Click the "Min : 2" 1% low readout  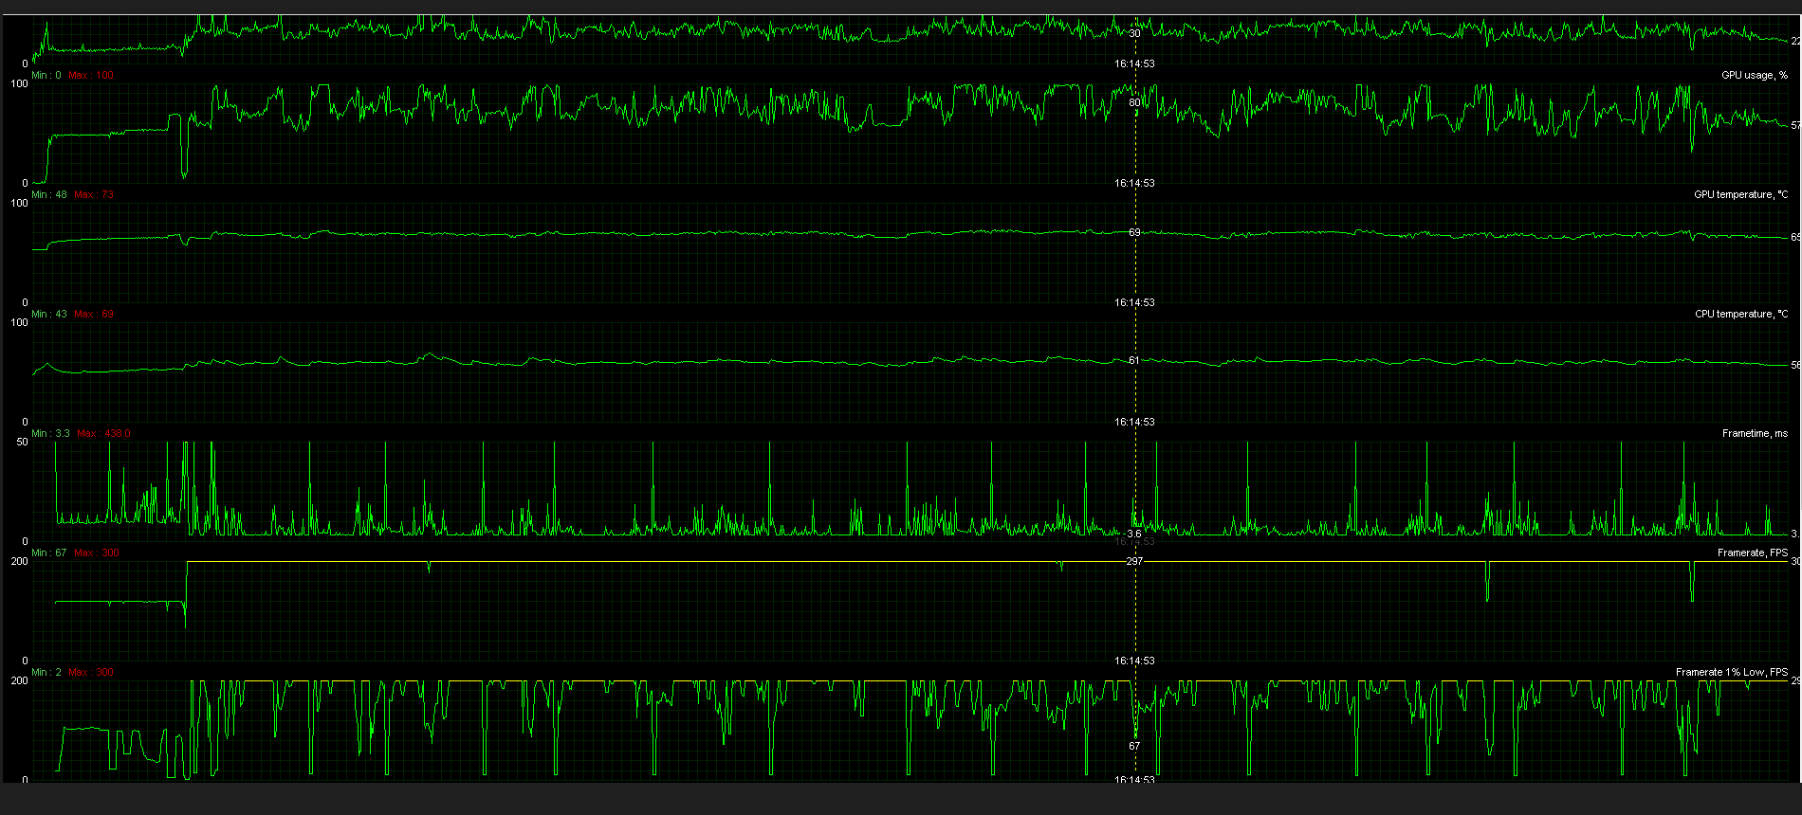pos(46,672)
